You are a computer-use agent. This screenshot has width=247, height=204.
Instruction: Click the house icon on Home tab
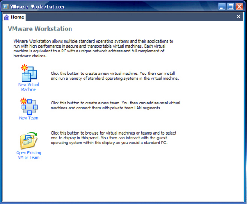7,17
